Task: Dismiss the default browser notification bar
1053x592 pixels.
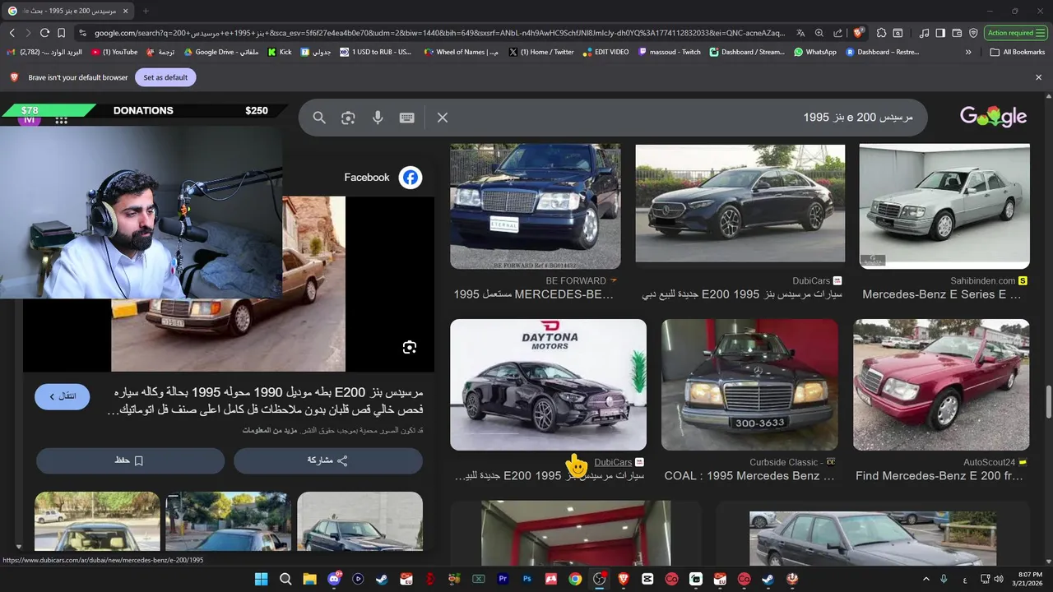Action: coord(1038,77)
